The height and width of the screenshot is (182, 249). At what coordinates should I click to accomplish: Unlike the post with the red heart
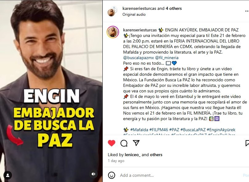(x=112, y=143)
